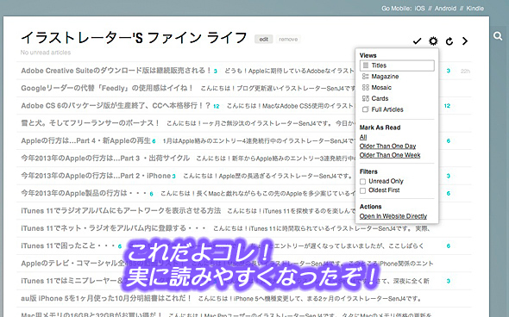
Task: Open the Android mobile link
Action: coord(445,9)
